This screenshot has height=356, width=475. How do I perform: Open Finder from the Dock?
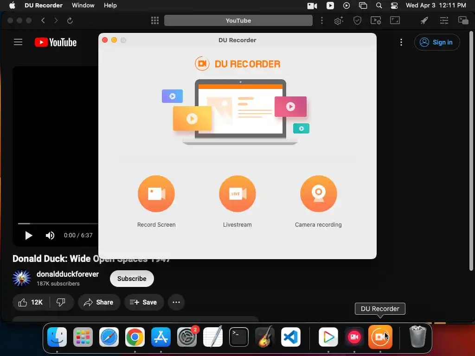57,337
